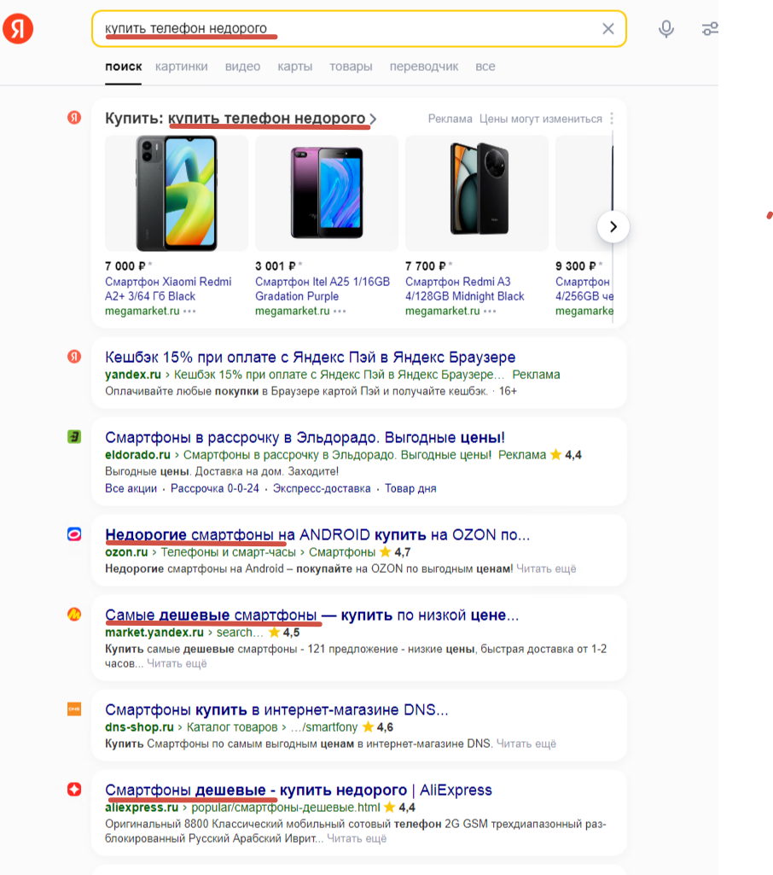Viewport: 773px width, 875px height.
Task: Click the ozon.ru green URL
Action: click(126, 552)
